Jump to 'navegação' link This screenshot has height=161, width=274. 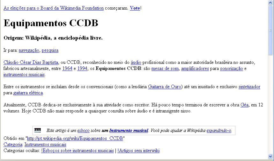pyautogui.click(x=29, y=50)
